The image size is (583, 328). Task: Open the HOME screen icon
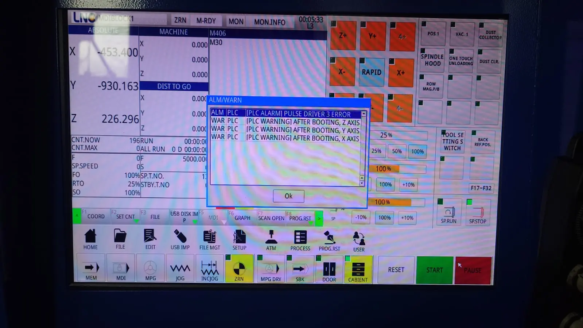pos(90,239)
